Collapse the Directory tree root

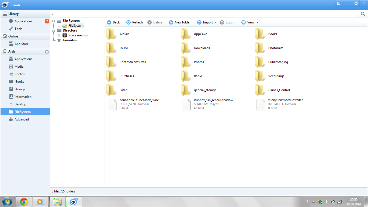click(54, 30)
